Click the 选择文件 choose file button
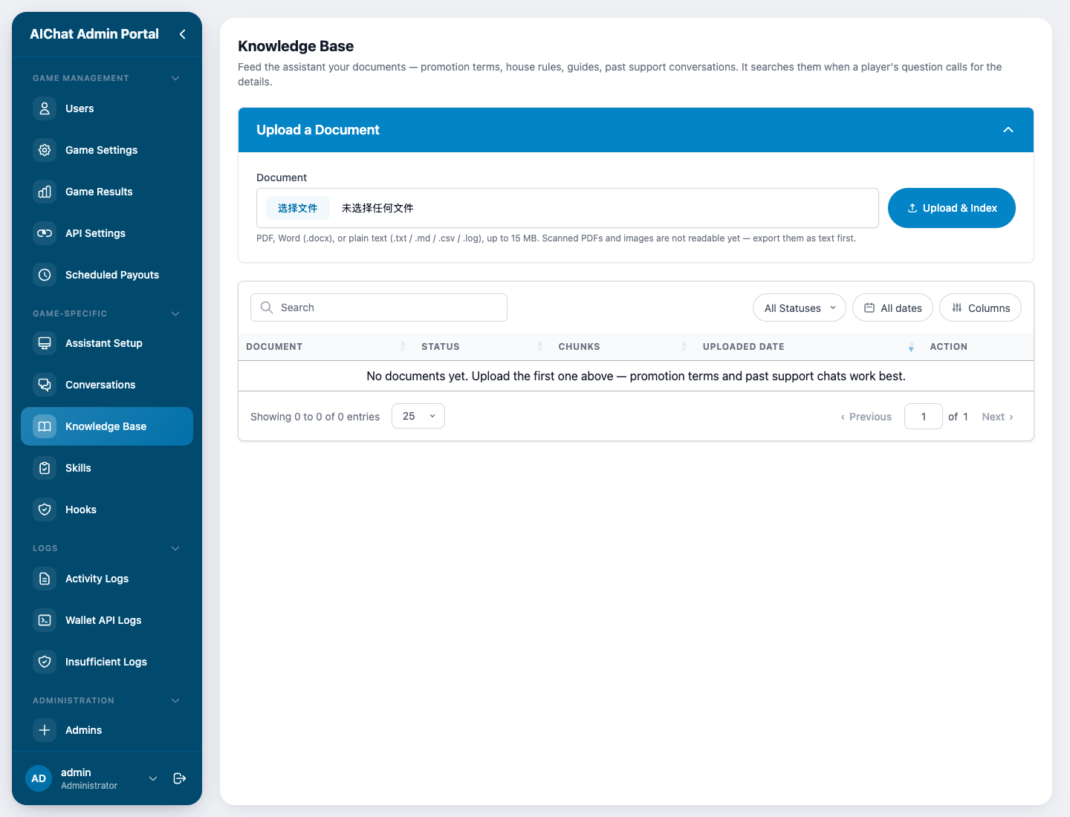1070x817 pixels. click(x=298, y=208)
